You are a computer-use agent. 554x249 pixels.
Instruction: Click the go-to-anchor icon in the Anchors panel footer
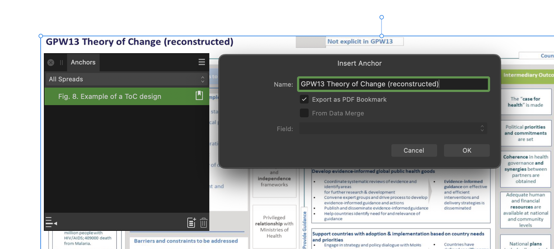pos(51,222)
